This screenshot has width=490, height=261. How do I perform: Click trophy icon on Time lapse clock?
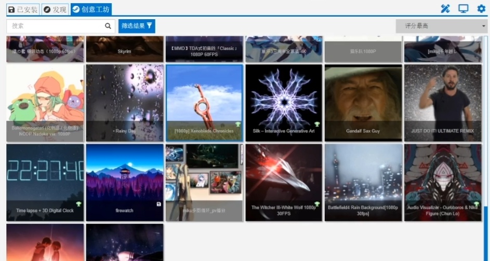[x=79, y=204]
